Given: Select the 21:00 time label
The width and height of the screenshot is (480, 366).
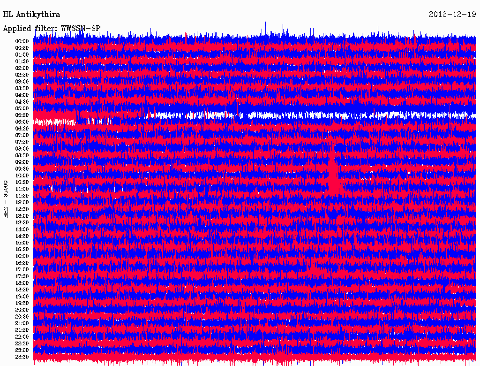Looking at the screenshot, I should click(x=22, y=323).
